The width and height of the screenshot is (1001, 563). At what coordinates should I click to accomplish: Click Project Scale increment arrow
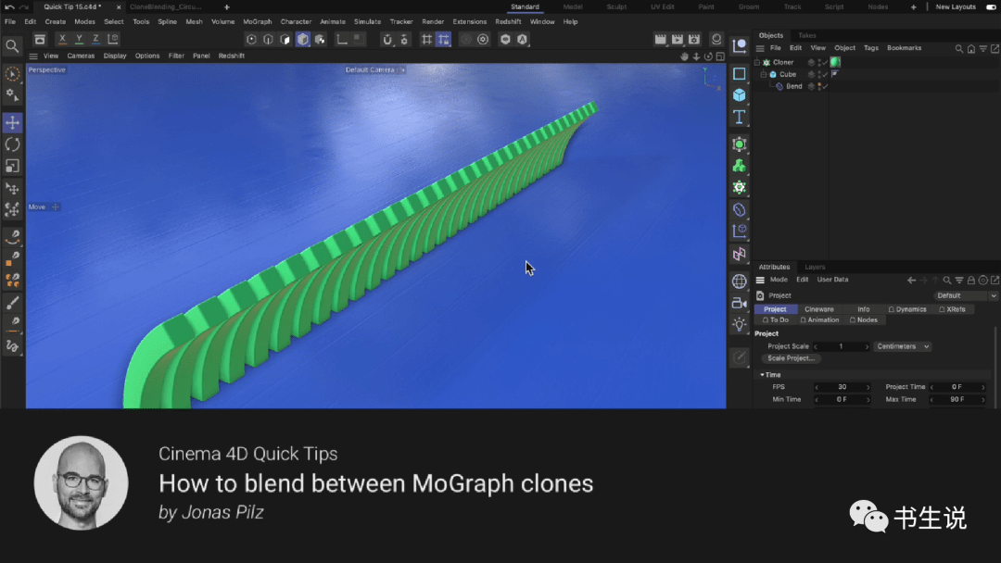click(x=867, y=347)
